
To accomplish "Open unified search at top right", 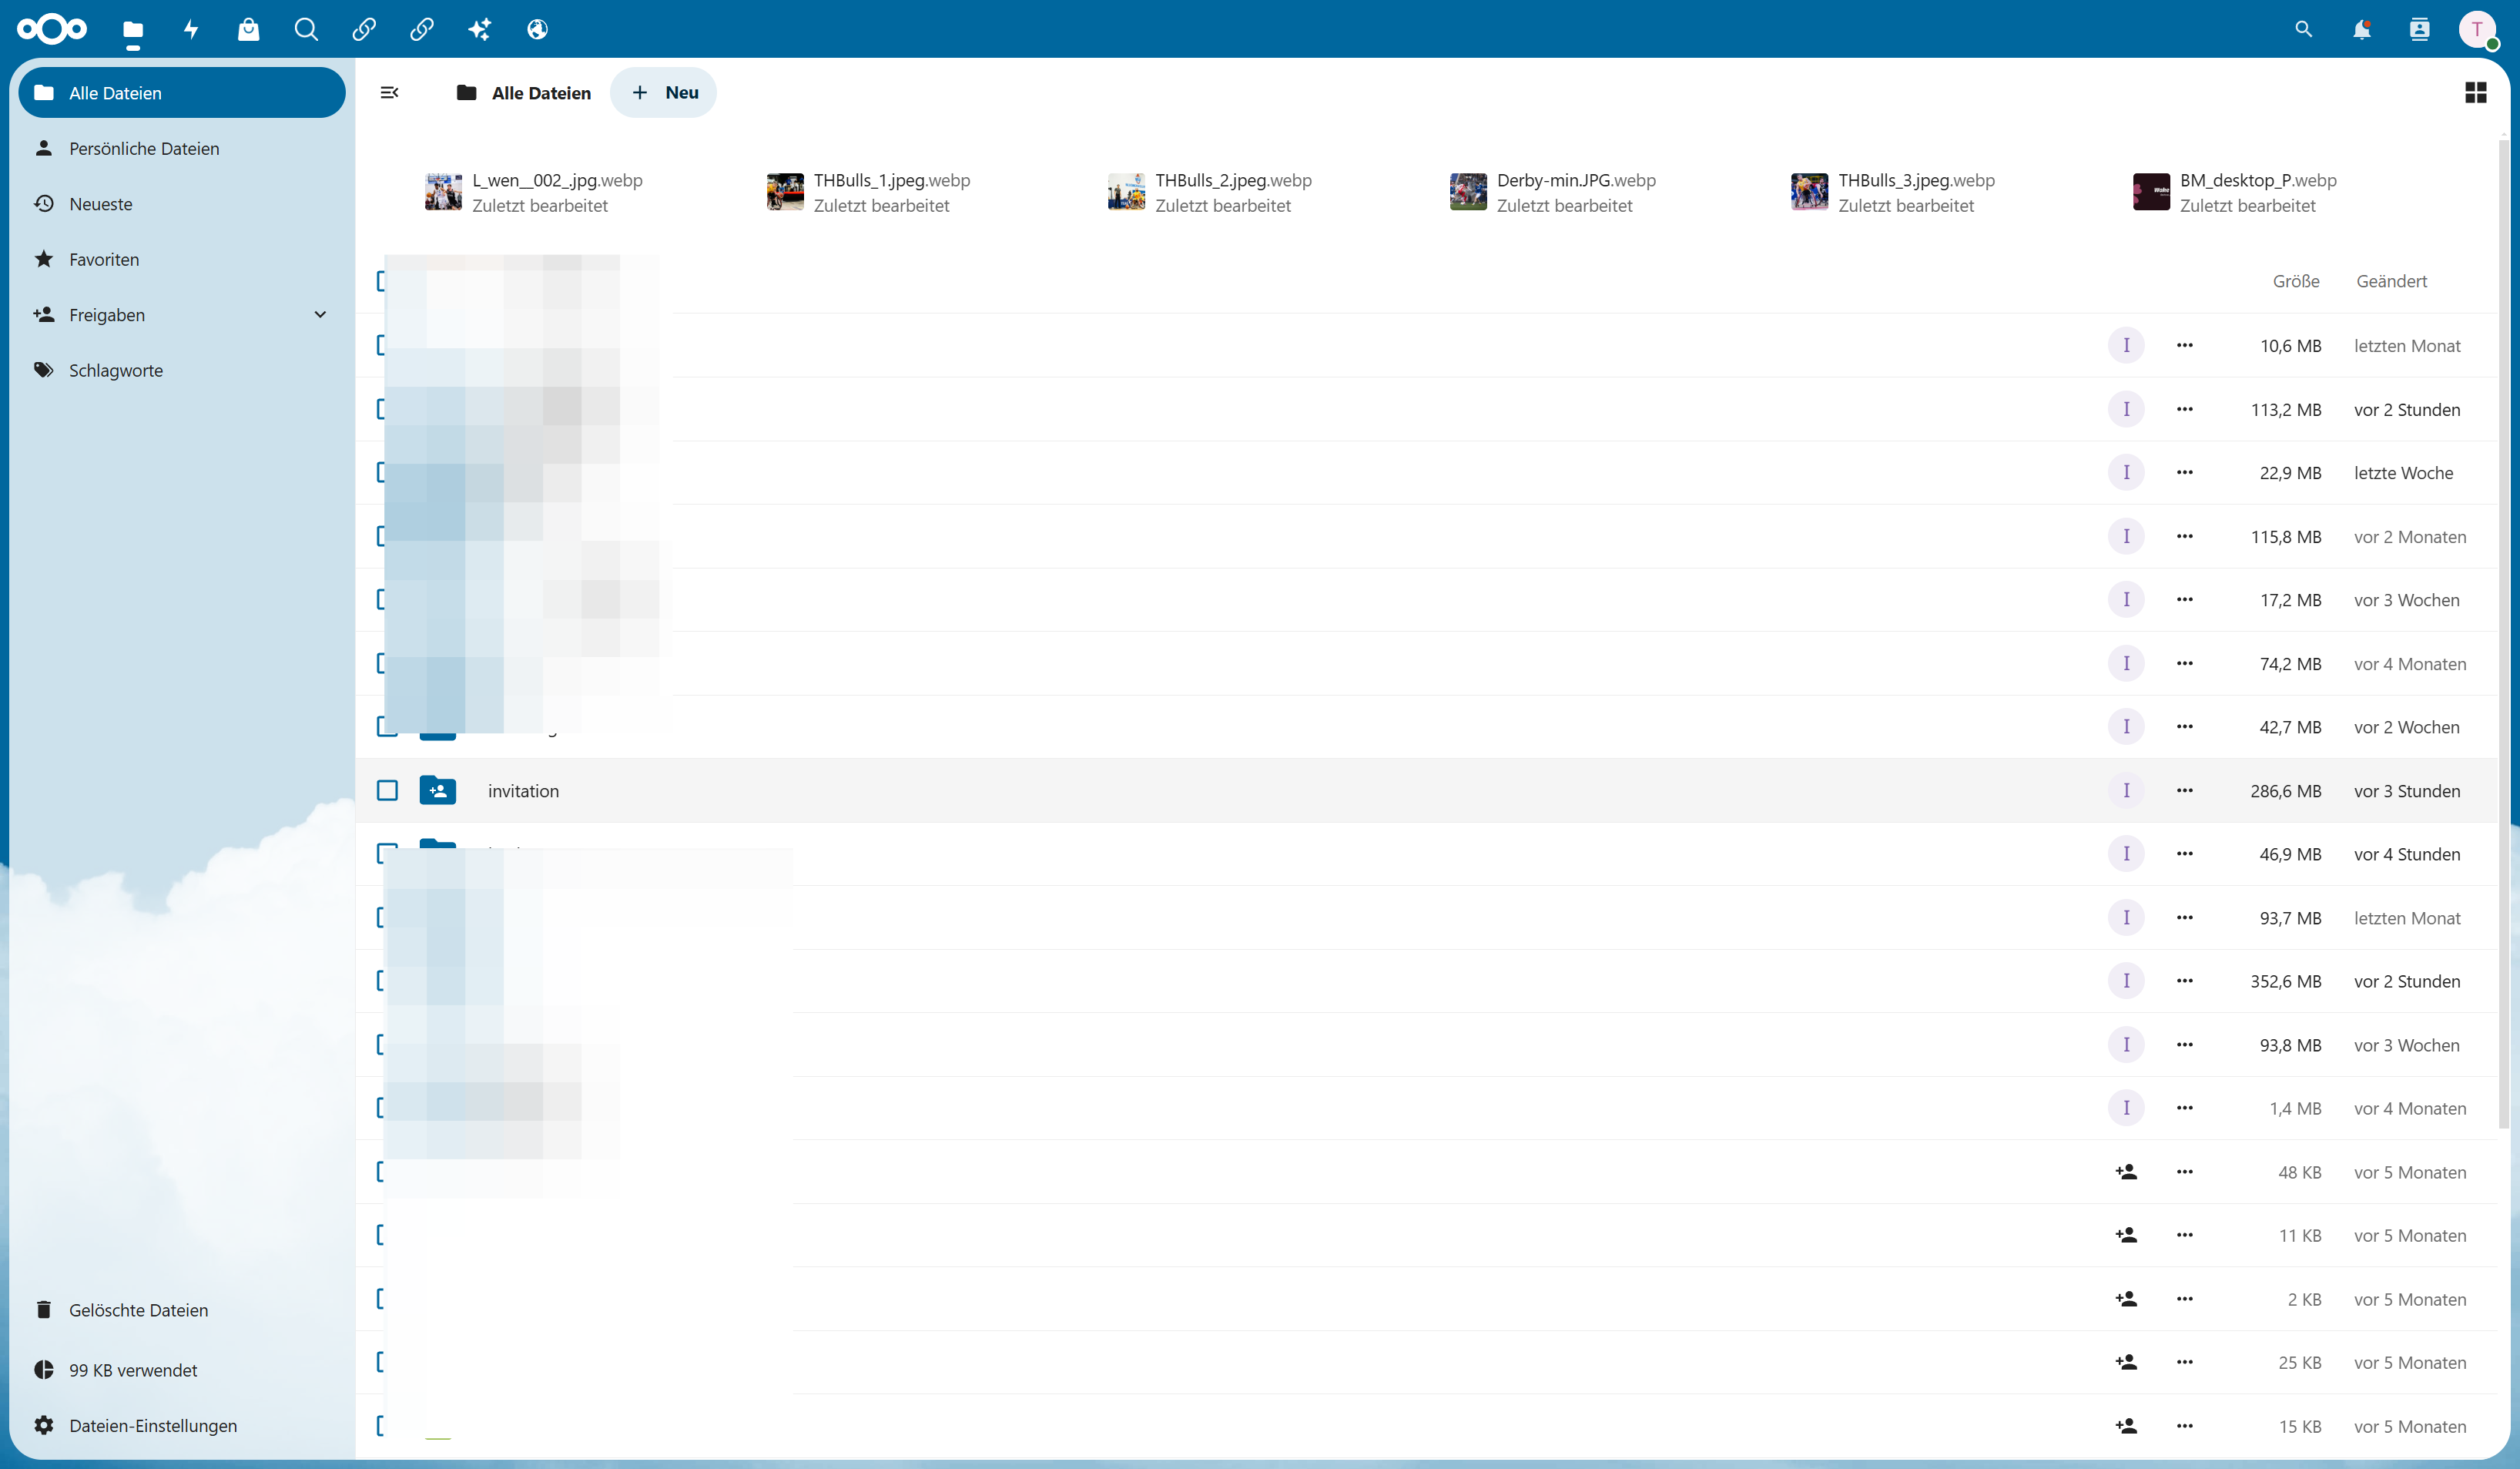I will 2304,30.
